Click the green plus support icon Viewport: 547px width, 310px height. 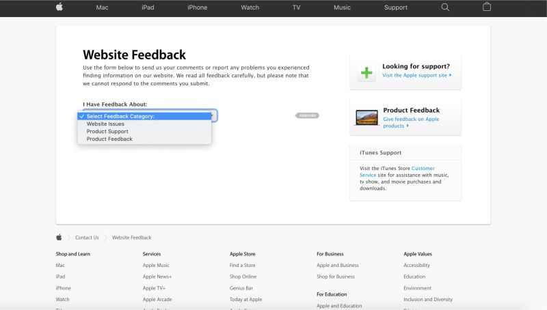(x=366, y=73)
